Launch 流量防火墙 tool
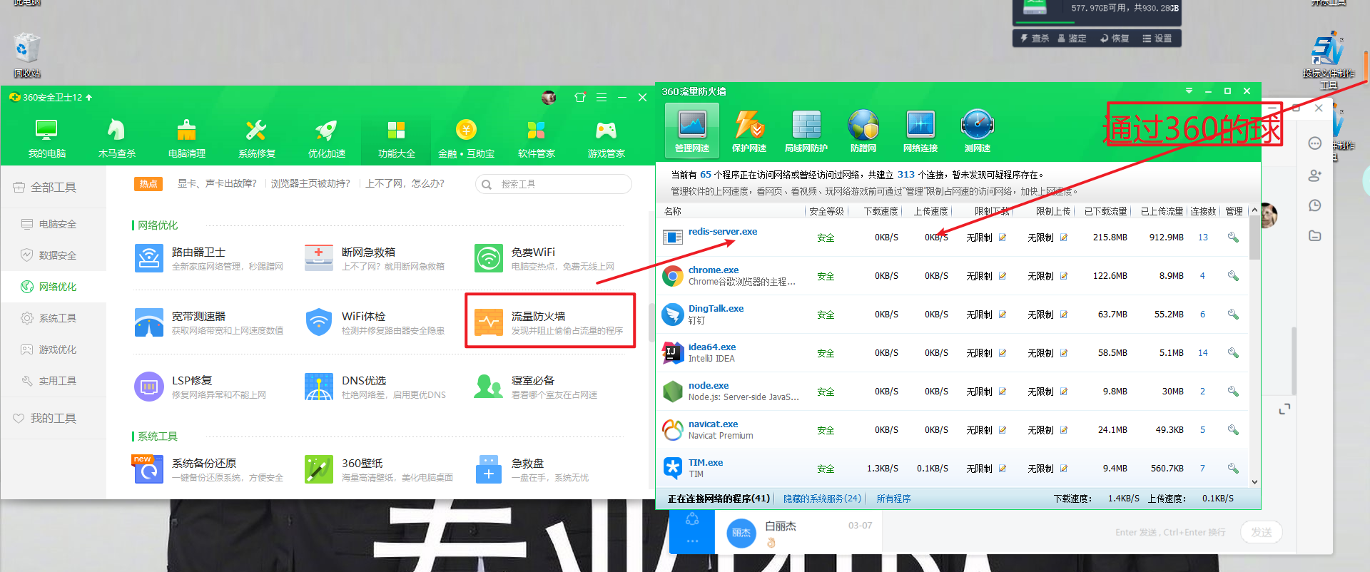 [549, 322]
